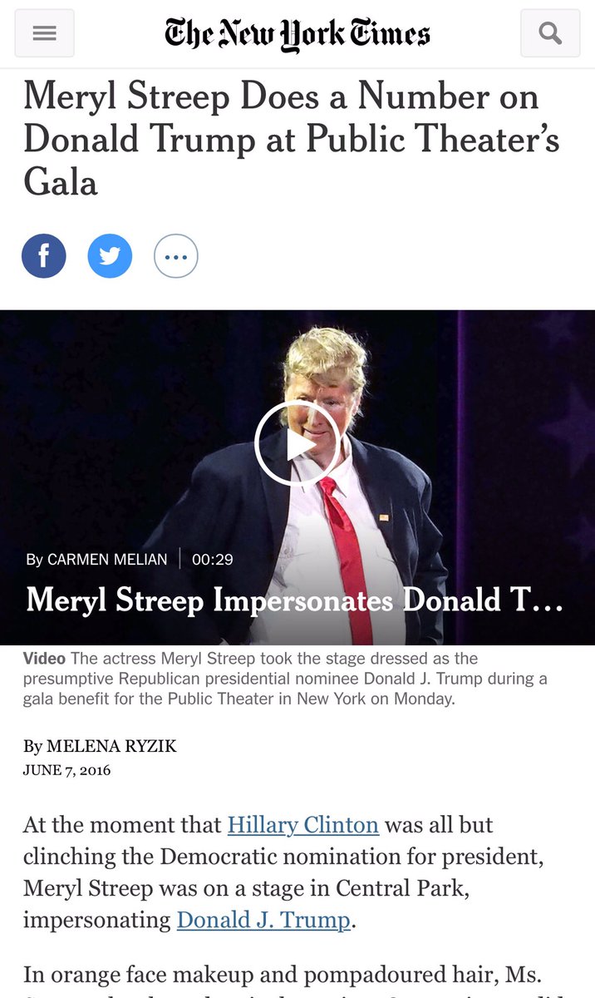Share article on Twitter
The height and width of the screenshot is (998, 595).
[x=110, y=256]
